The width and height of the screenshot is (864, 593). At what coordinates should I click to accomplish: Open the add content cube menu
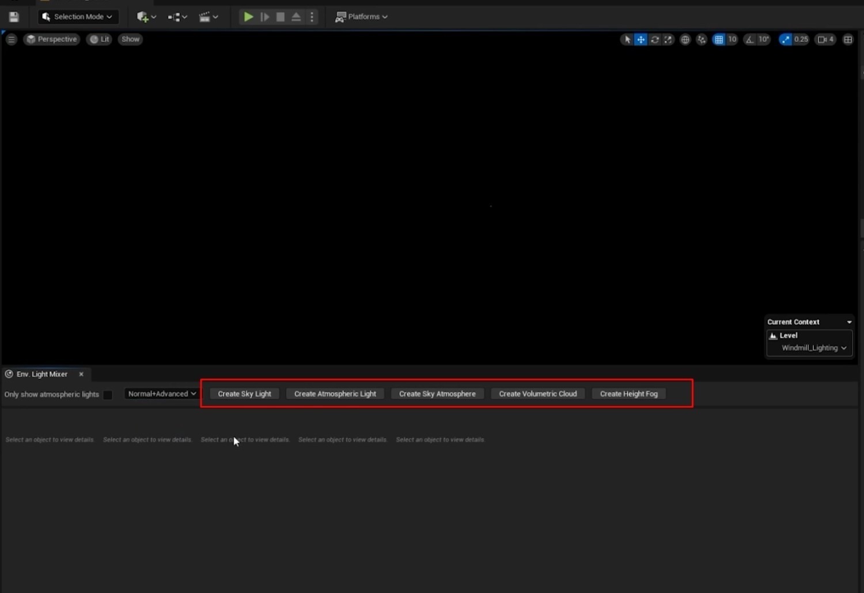pos(146,17)
